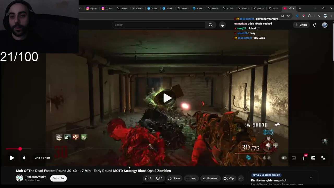
Task: Switch to the Trade U browser tab
Action: (198, 8)
